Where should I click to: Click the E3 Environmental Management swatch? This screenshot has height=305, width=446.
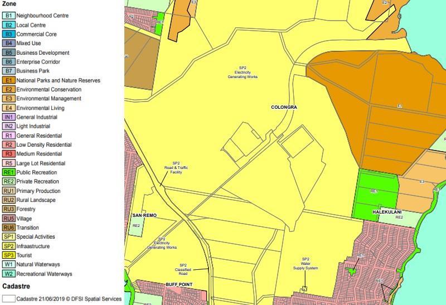[x=8, y=99]
